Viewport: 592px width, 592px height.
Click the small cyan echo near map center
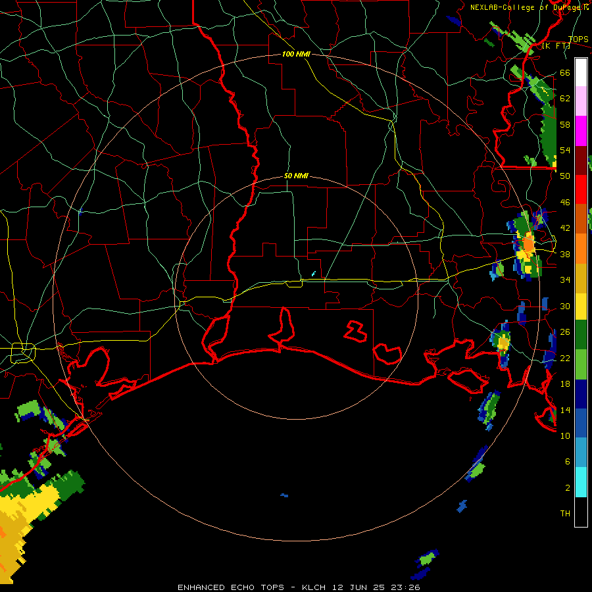(313, 274)
